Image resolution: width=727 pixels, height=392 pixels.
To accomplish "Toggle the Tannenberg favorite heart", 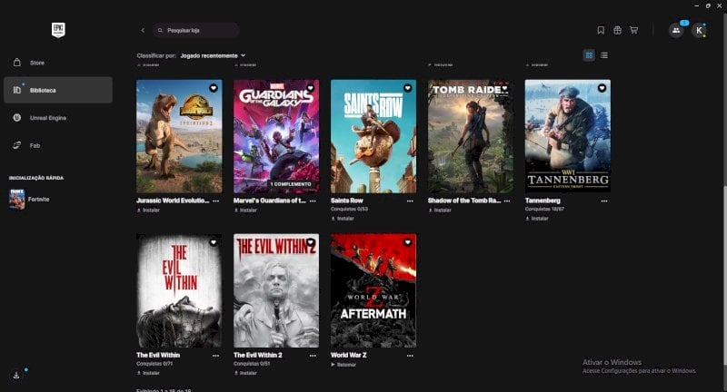I will (x=602, y=88).
